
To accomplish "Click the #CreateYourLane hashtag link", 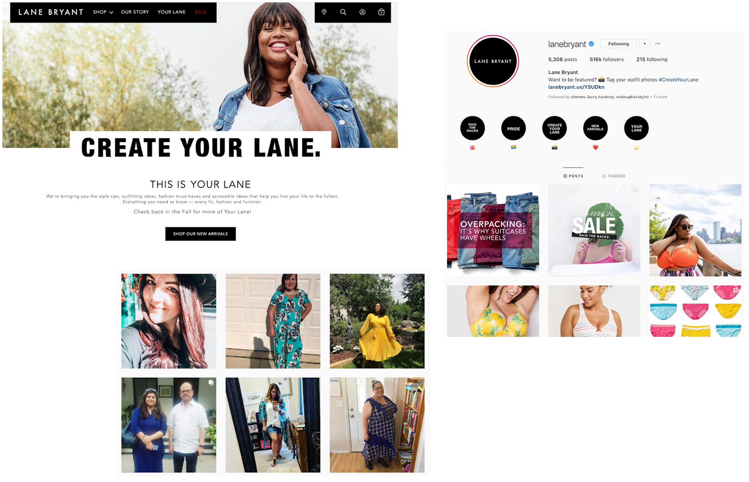I will [678, 80].
